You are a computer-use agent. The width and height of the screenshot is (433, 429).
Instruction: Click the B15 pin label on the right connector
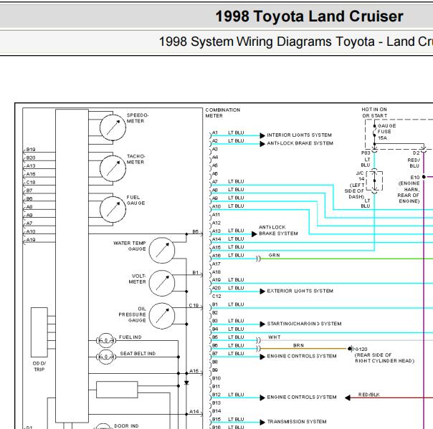tap(217, 420)
